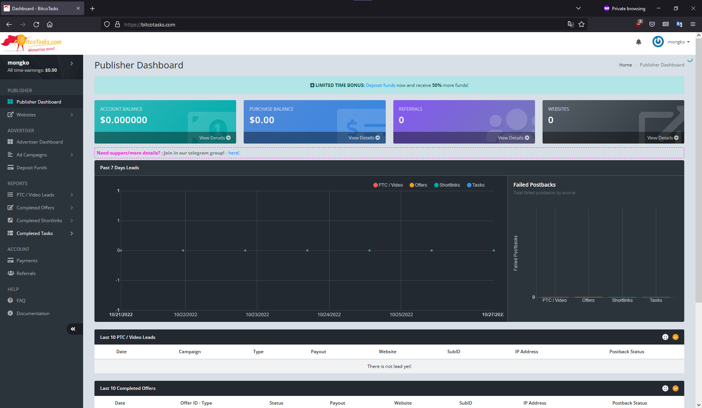Expand the Completed Offers submenu
The width and height of the screenshot is (702, 408).
35,207
